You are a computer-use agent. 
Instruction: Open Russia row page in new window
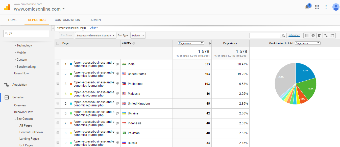117,143
